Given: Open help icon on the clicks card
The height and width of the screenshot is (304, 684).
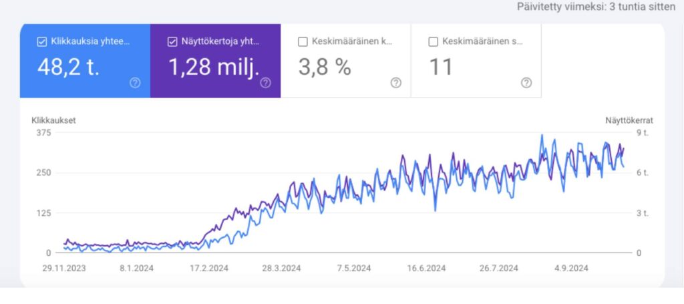Looking at the screenshot, I should tap(135, 83).
